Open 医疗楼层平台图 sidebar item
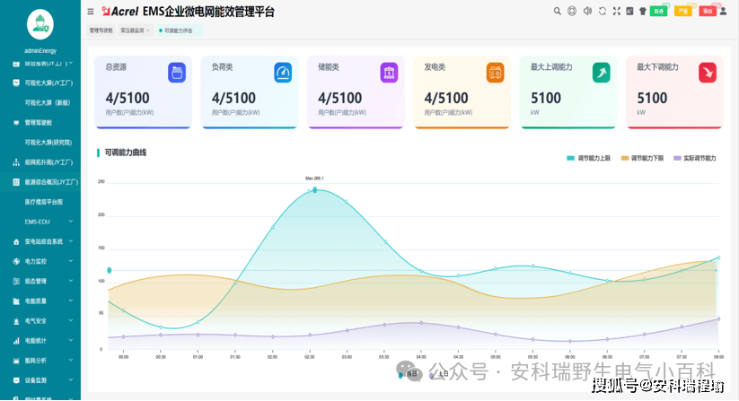This screenshot has width=739, height=401. (x=43, y=202)
